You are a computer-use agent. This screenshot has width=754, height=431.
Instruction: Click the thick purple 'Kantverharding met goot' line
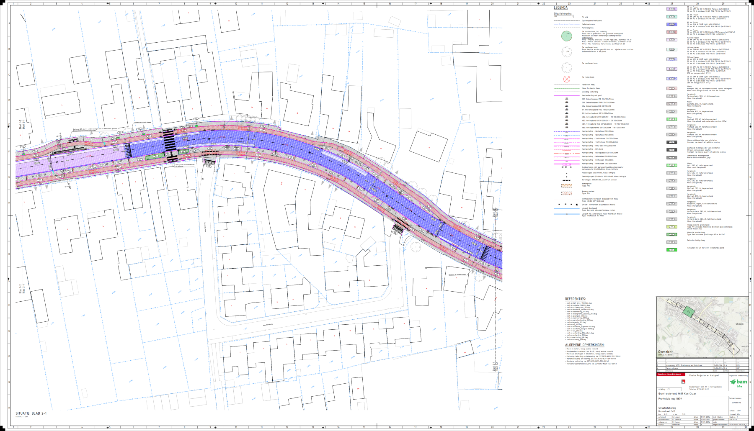click(566, 96)
